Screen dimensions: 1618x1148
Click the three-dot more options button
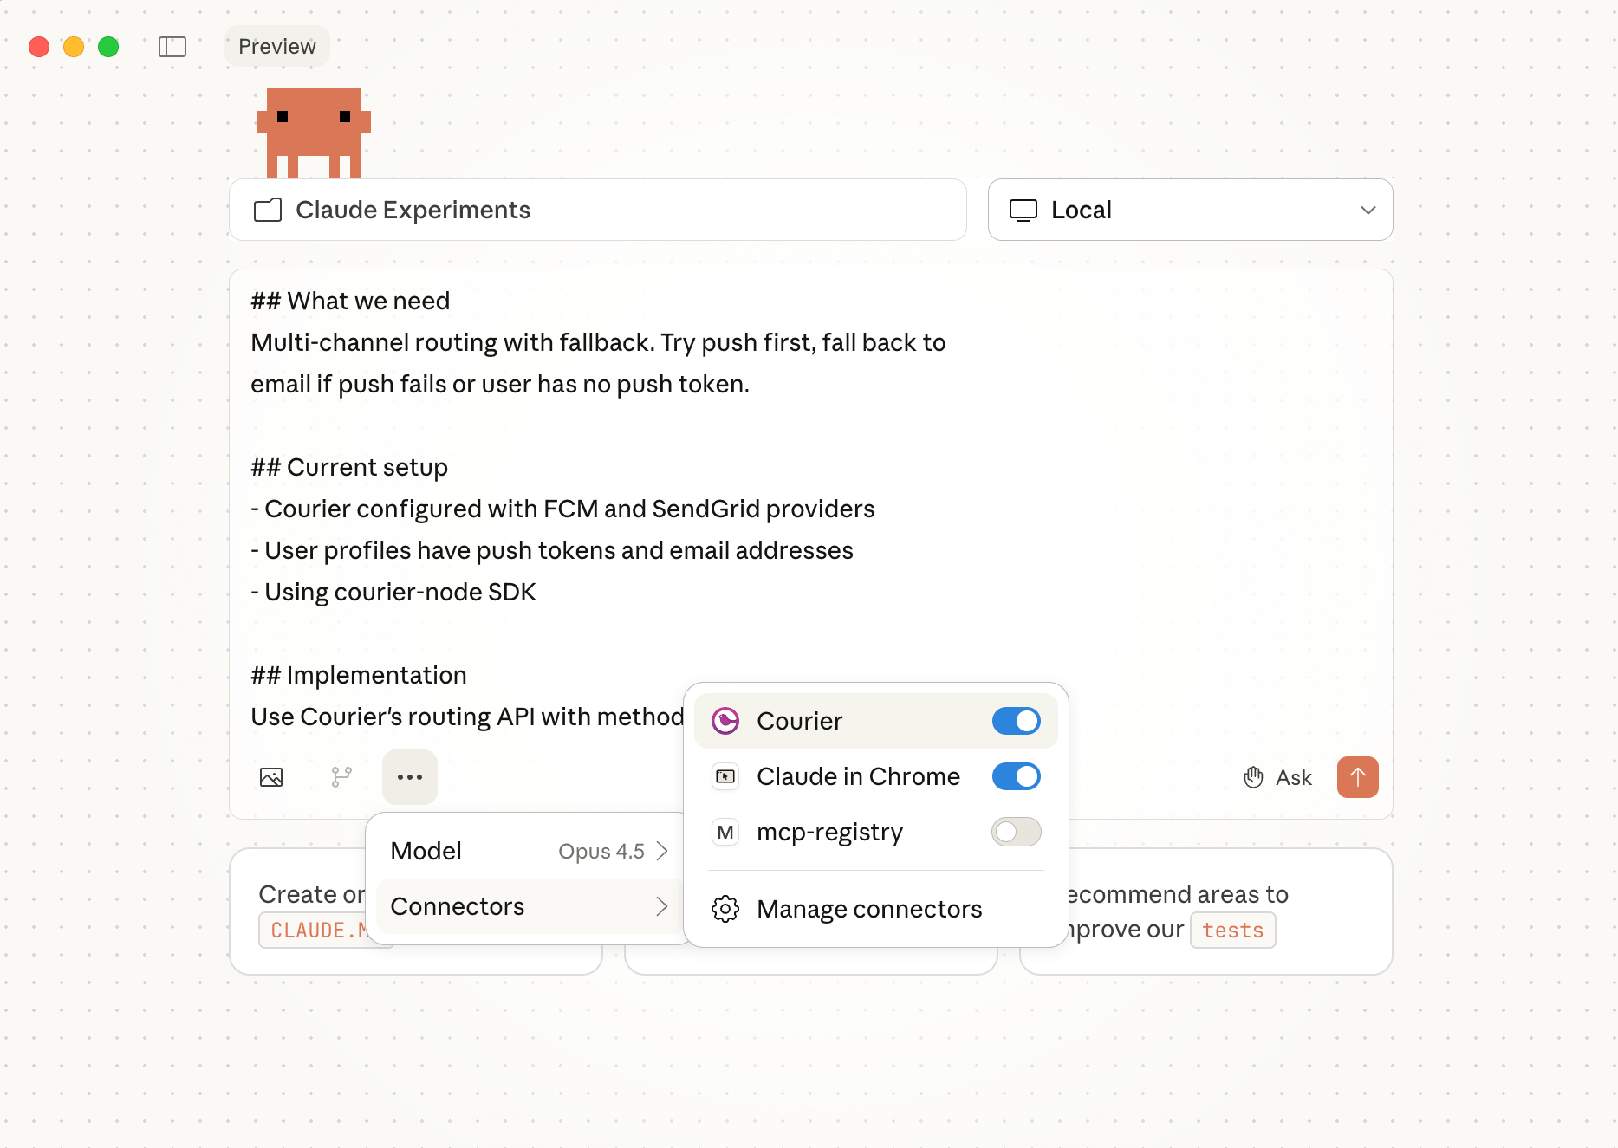pos(410,777)
